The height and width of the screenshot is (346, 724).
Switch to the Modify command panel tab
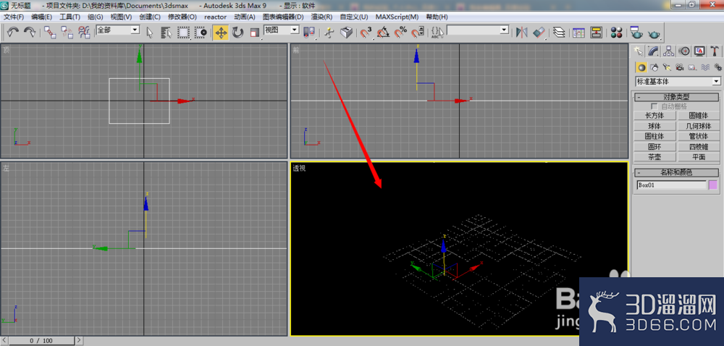pyautogui.click(x=653, y=50)
